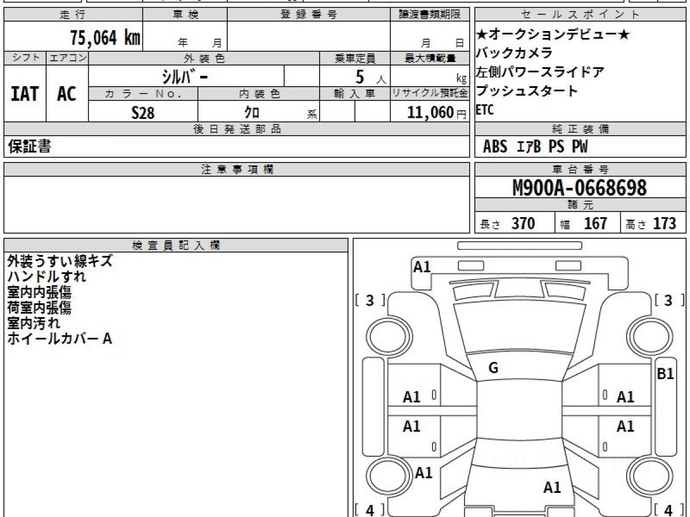Image resolution: width=690 pixels, height=517 pixels.
Task: Select chassis number M900A-0668698
Action: [x=579, y=188]
